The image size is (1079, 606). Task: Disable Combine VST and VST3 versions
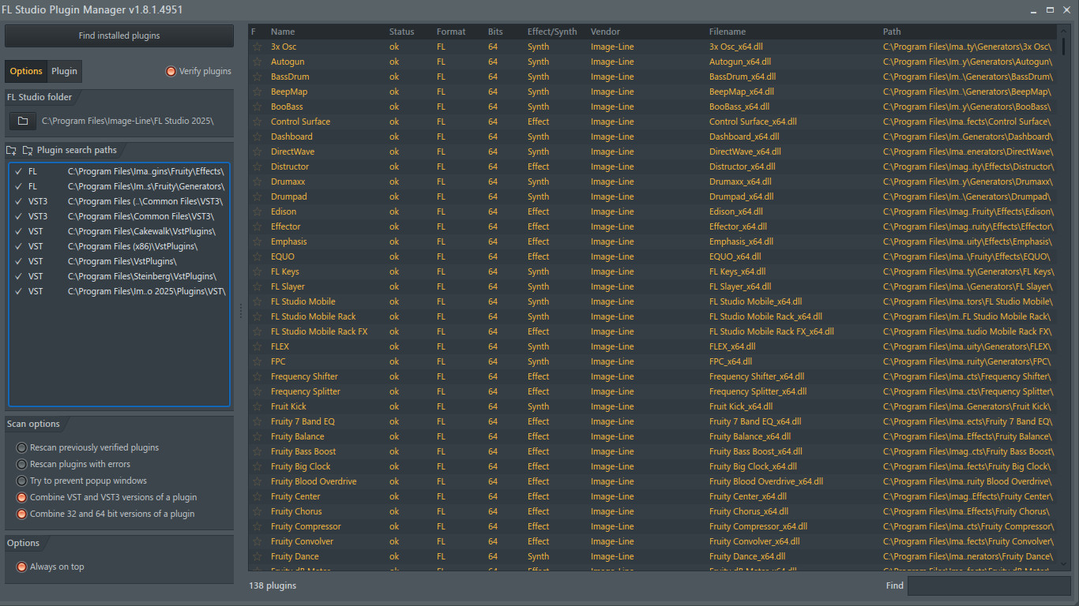click(x=21, y=497)
